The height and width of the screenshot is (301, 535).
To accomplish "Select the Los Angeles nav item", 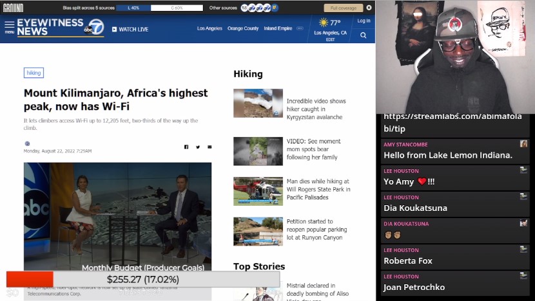I will click(x=209, y=28).
